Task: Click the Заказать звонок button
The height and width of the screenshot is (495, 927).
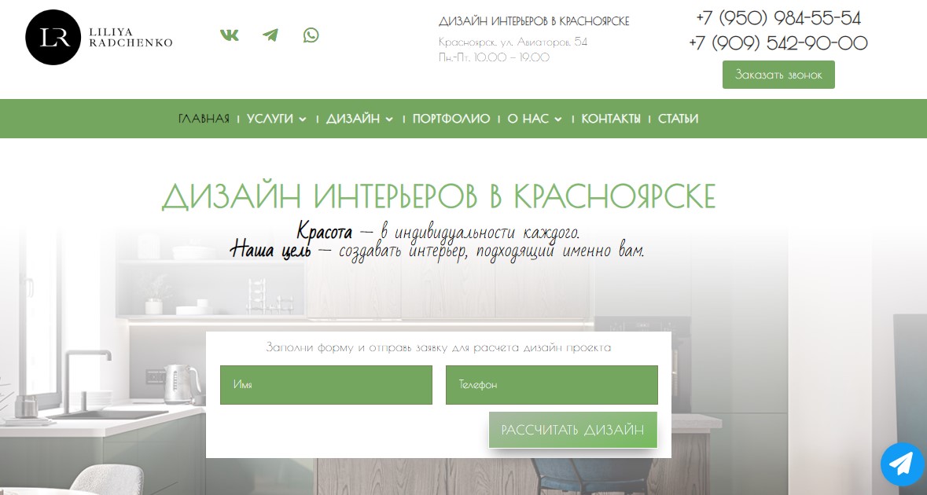Action: [778, 74]
